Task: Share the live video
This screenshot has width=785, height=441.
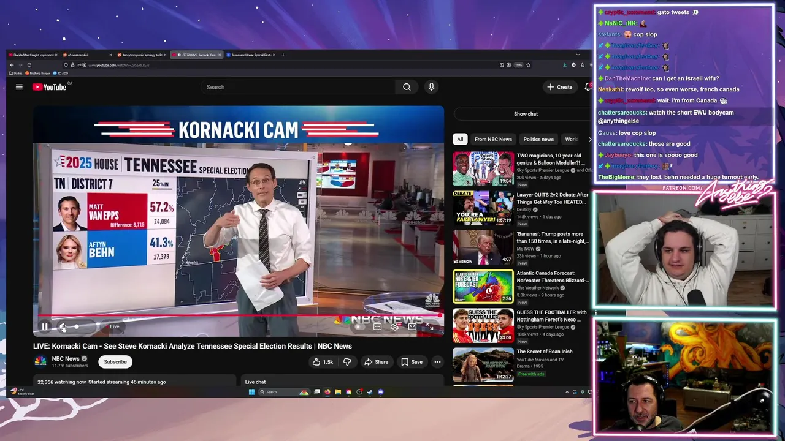Action: click(x=376, y=362)
